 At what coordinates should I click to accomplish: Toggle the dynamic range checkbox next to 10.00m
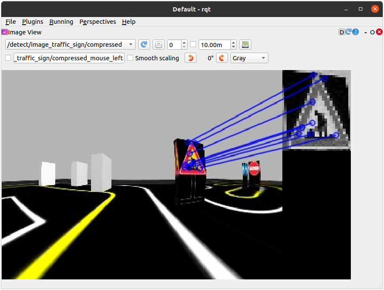coord(193,45)
